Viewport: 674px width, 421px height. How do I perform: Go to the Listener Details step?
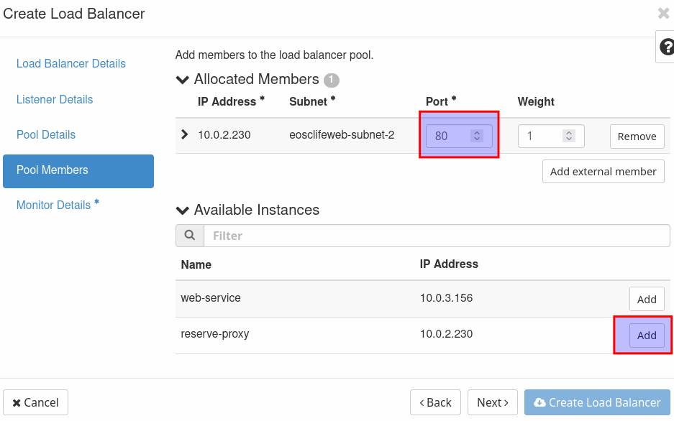click(55, 100)
